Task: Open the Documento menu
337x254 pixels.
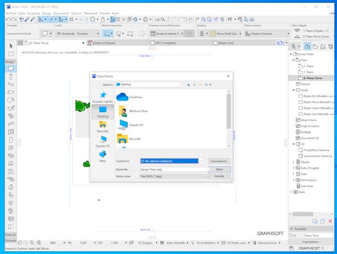Action: (61, 13)
